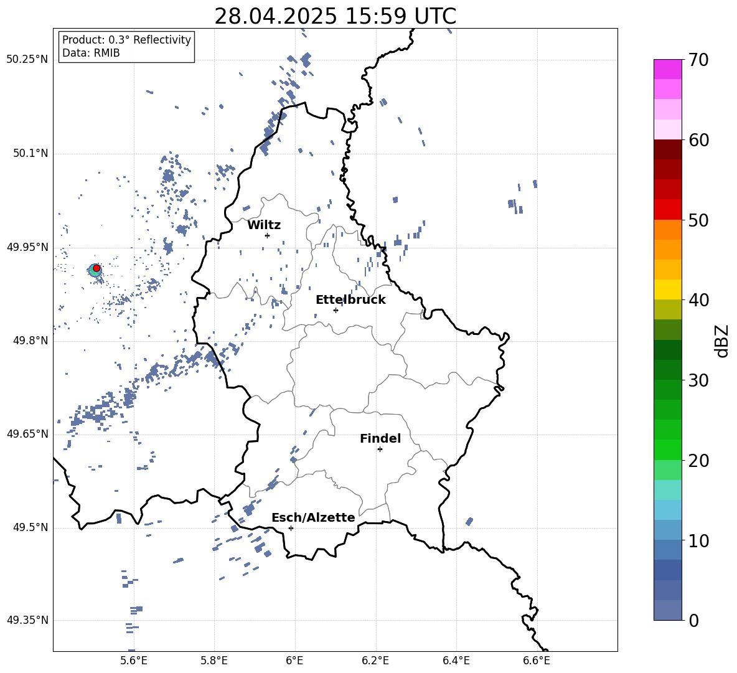Click the 50.1°N latitude label
This screenshot has height=673, width=737.
[31, 154]
